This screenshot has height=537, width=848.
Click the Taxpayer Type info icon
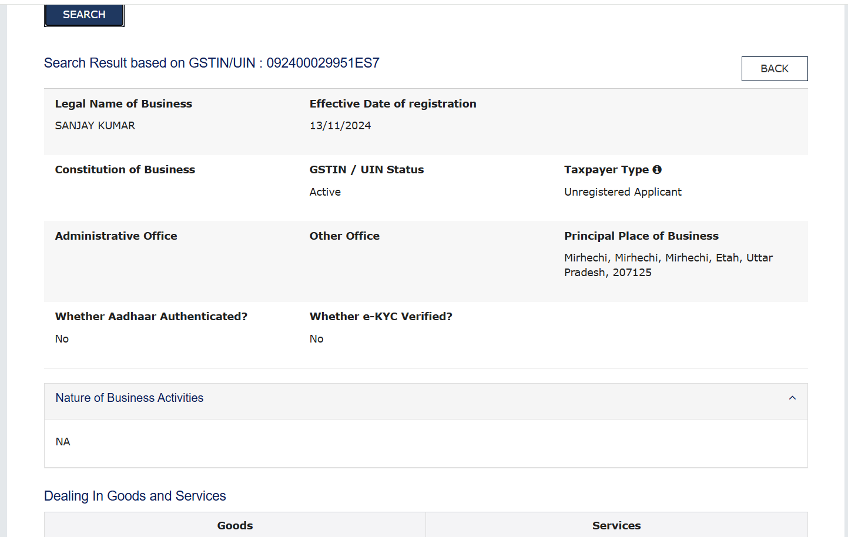657,170
